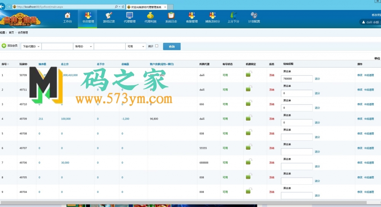
Task: Toggle machine lock for player 50709
Action: coord(249,74)
